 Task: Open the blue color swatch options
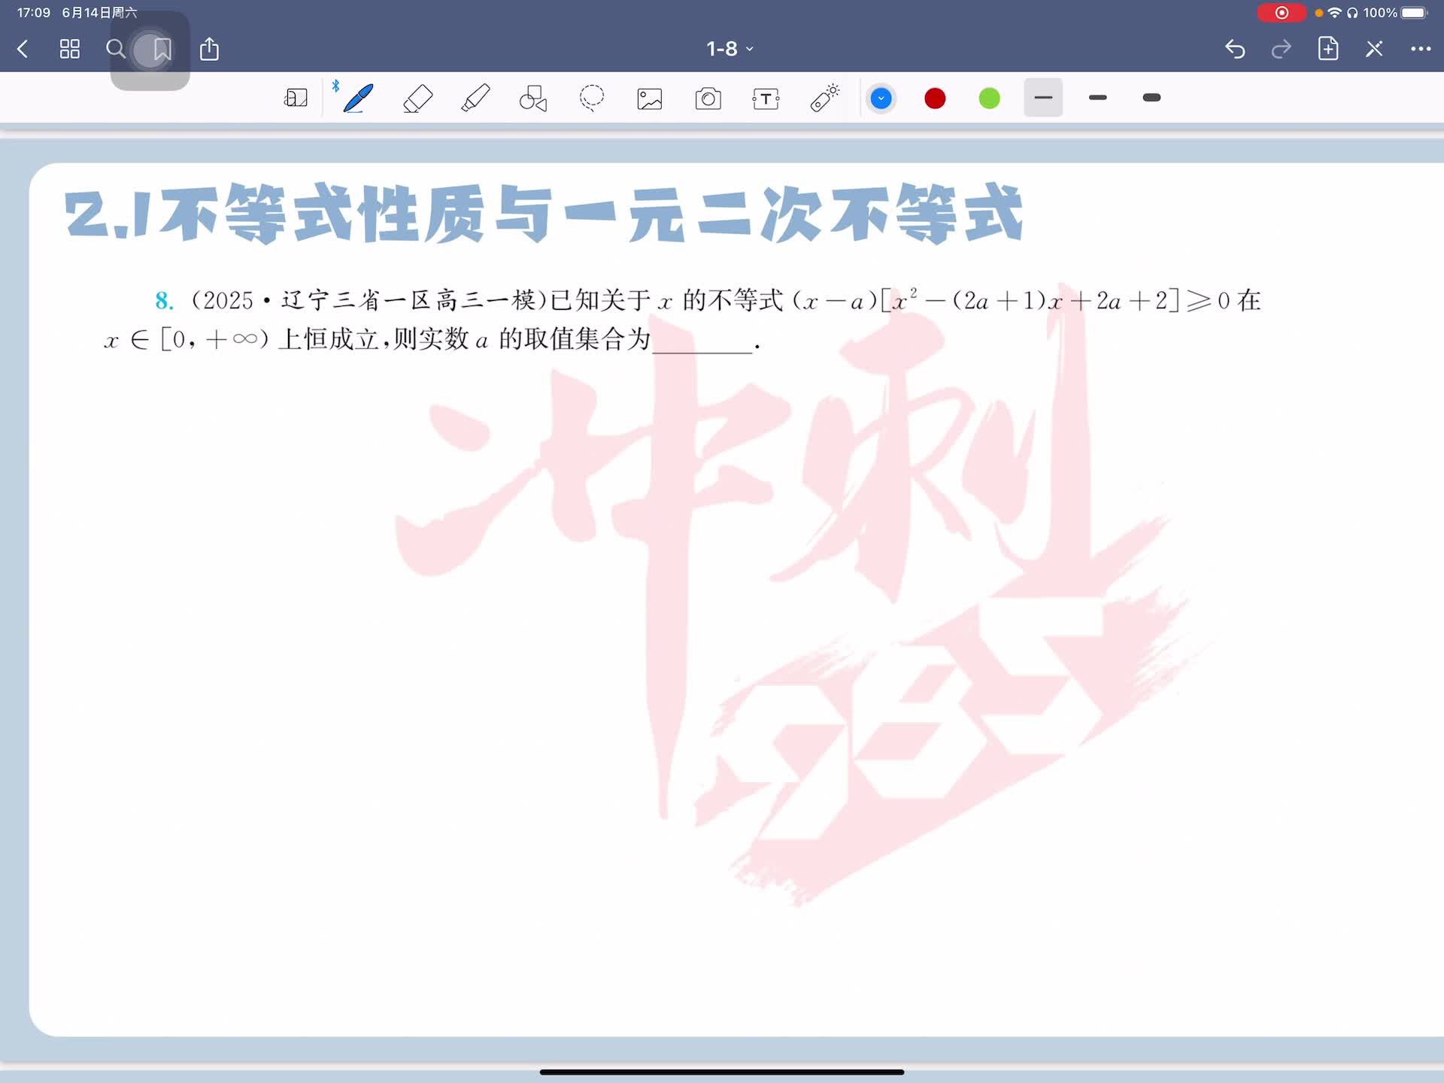(x=881, y=99)
